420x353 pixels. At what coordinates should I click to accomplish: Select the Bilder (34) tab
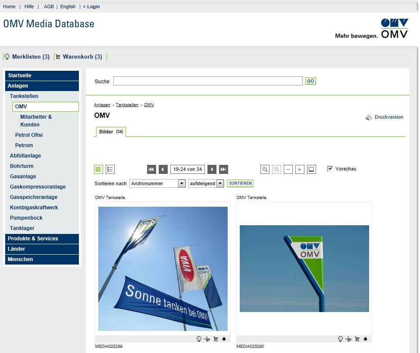tap(111, 132)
